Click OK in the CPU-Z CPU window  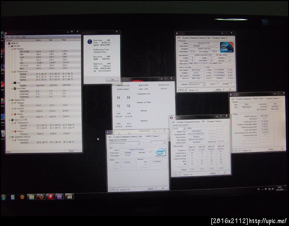click(230, 90)
